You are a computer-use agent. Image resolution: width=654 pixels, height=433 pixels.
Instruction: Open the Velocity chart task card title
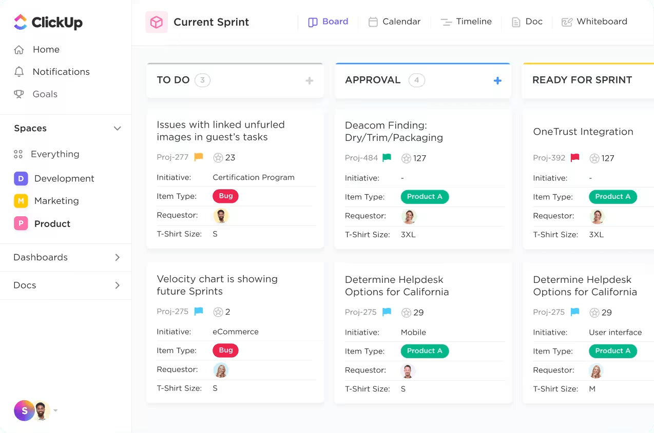click(x=217, y=285)
